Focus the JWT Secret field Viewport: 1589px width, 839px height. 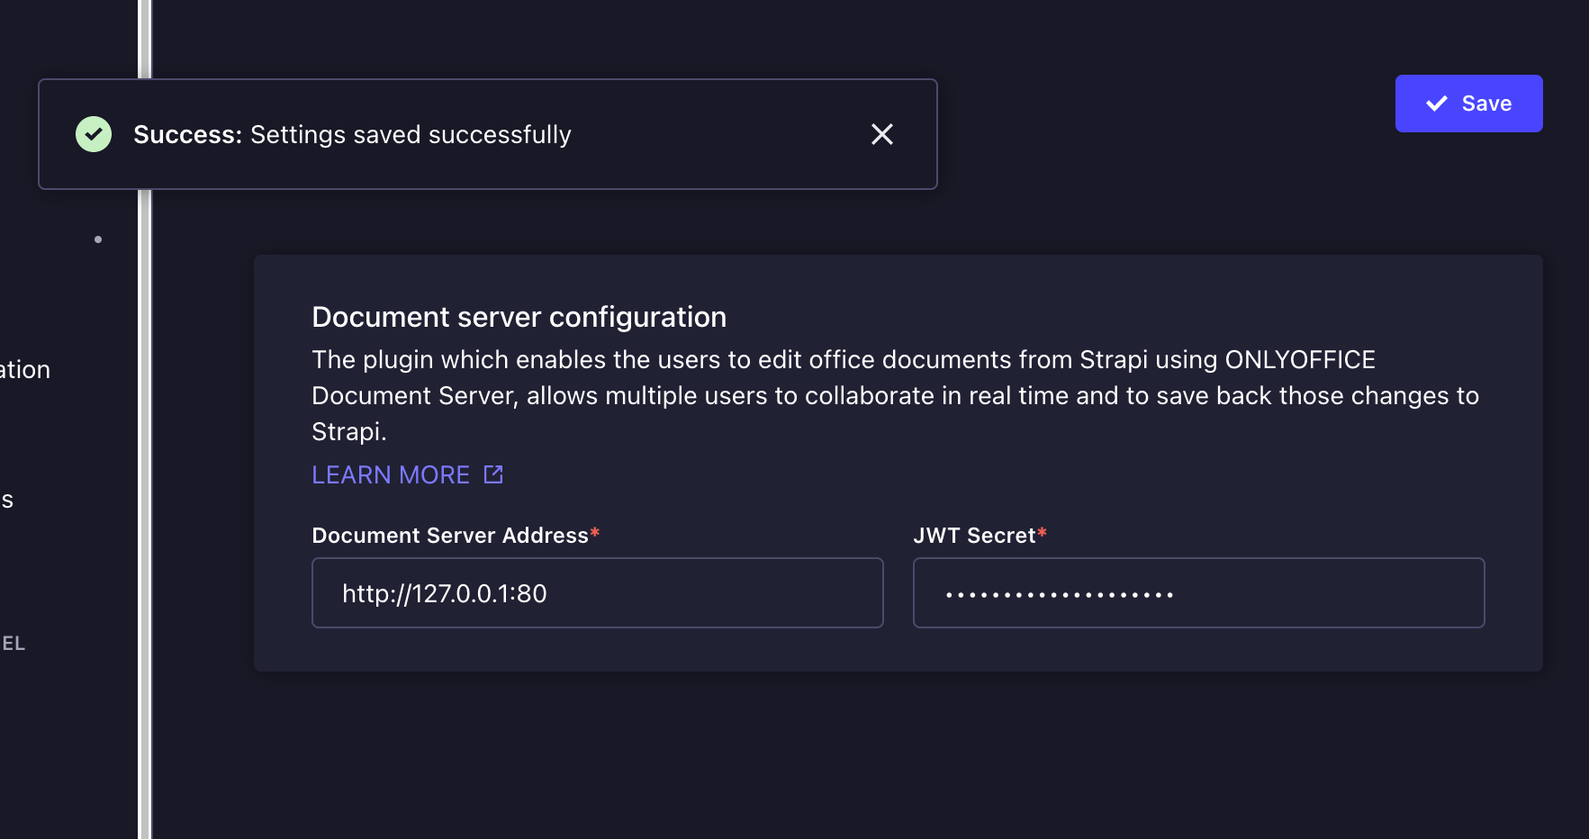click(x=1198, y=592)
